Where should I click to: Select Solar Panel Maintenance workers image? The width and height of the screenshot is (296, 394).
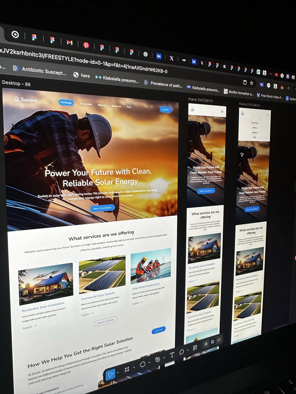[x=151, y=266]
